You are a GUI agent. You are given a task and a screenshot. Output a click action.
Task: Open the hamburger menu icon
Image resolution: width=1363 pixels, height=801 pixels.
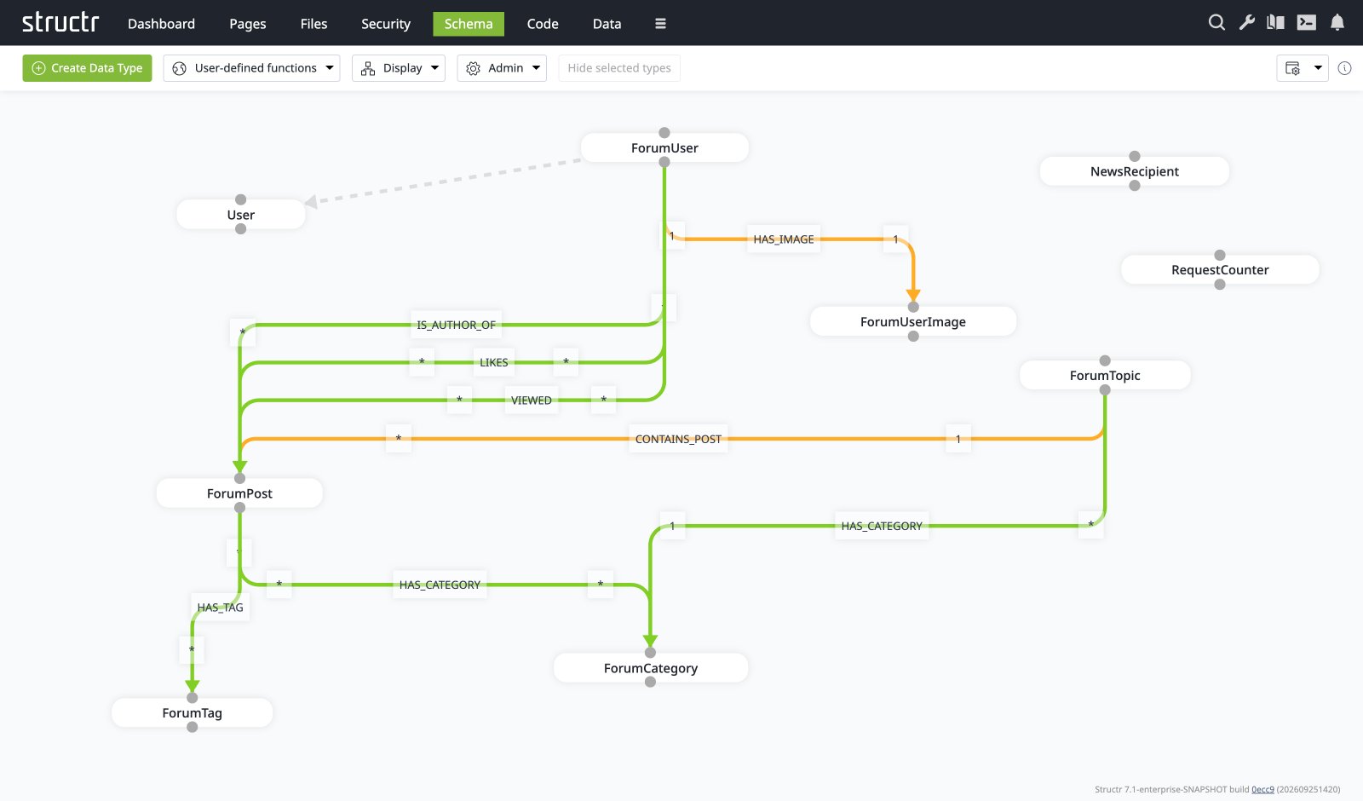tap(660, 24)
